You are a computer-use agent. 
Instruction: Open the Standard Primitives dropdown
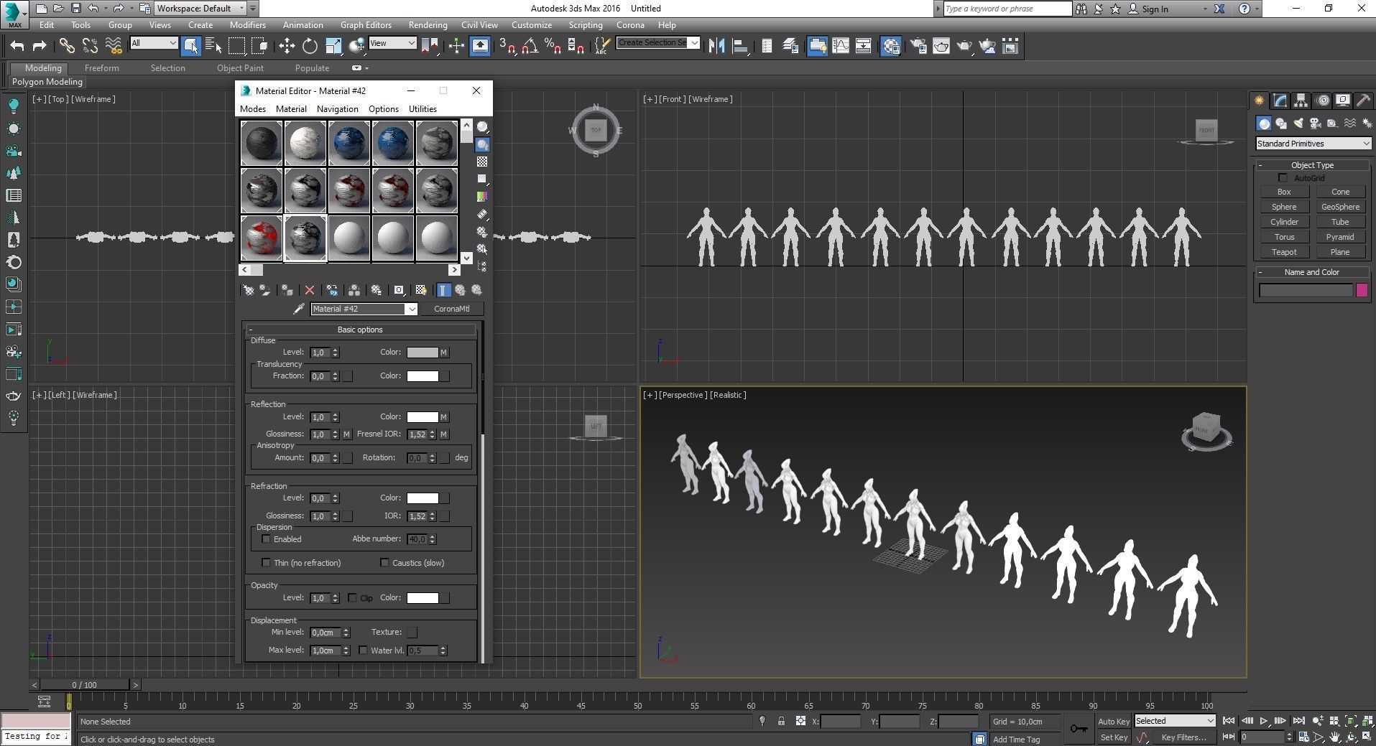[1312, 144]
